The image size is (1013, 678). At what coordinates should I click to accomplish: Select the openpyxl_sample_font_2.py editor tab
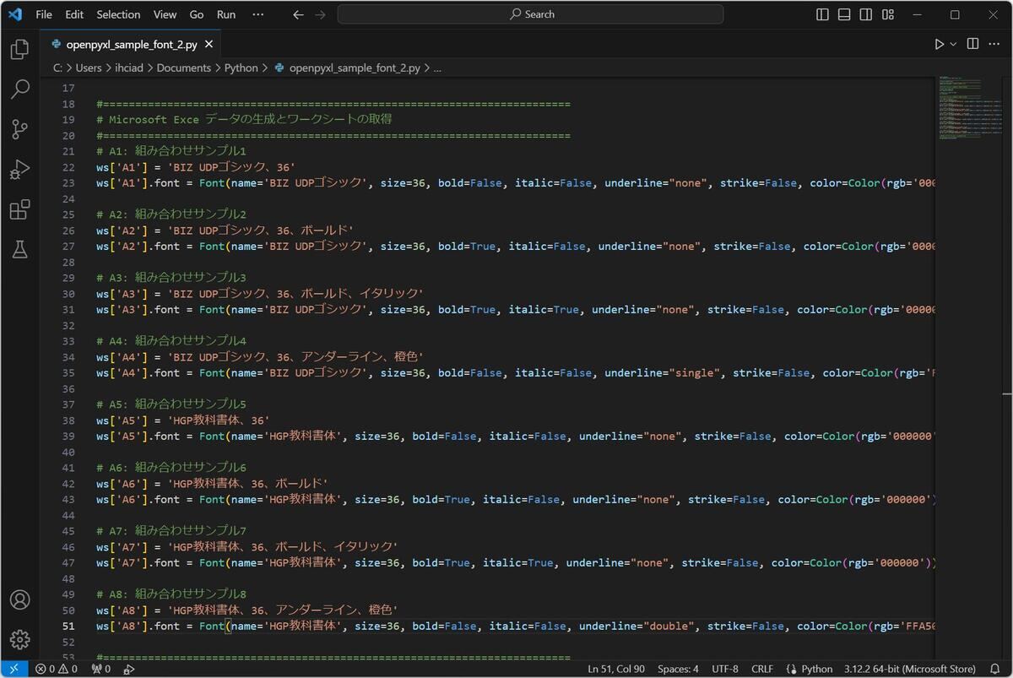(131, 45)
